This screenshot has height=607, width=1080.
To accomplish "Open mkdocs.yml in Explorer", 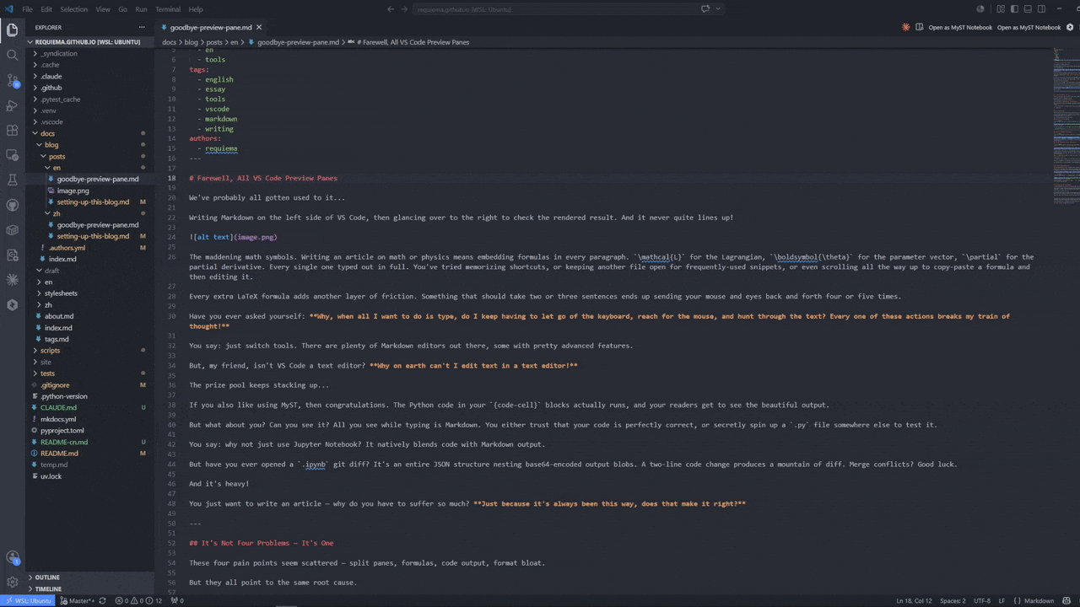I will 89,419.
